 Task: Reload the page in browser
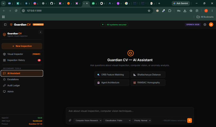16,11
